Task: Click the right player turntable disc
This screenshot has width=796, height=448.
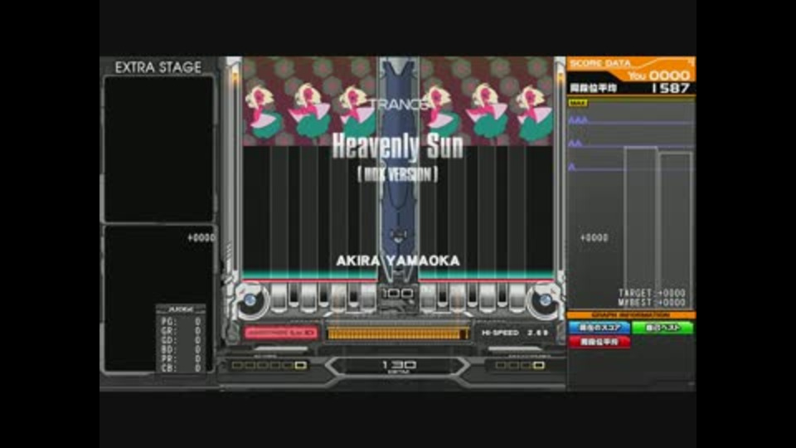Action: pyautogui.click(x=546, y=300)
